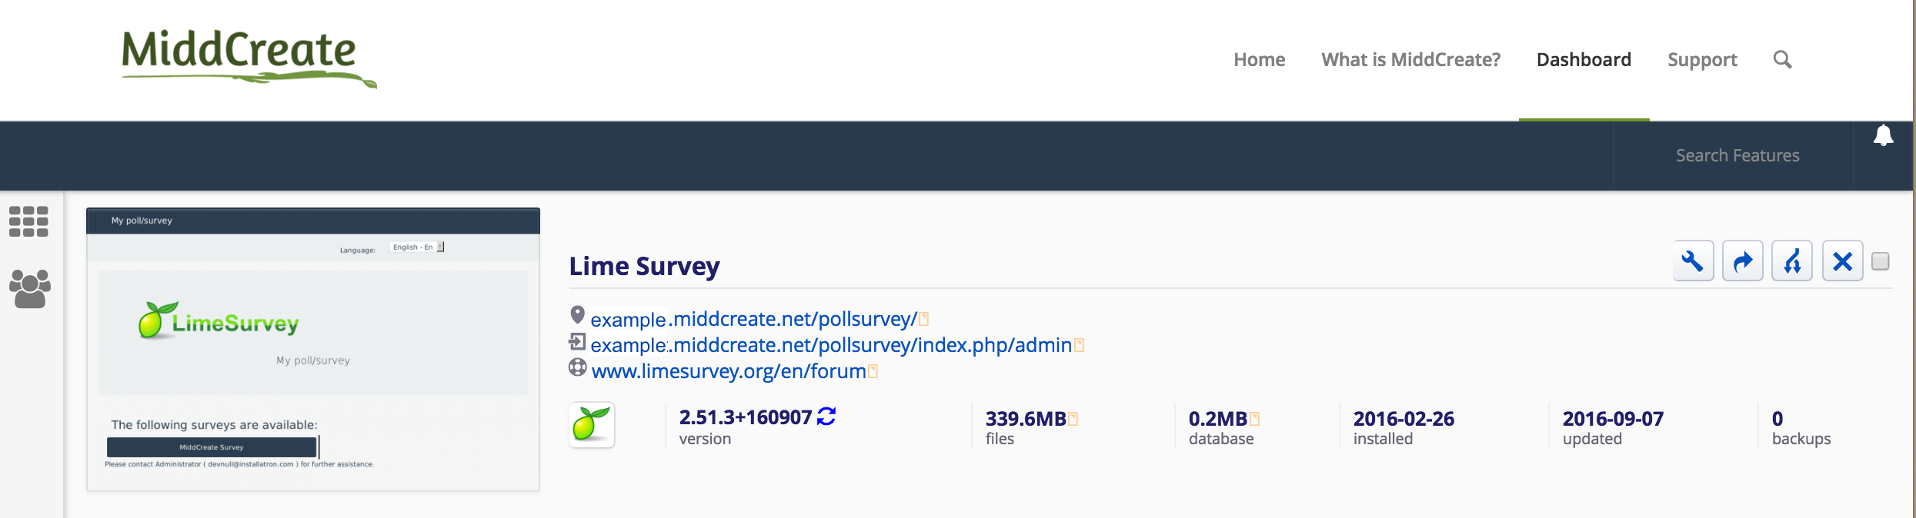Open the example.middcreate.net/pollsurvey/ link

753,319
